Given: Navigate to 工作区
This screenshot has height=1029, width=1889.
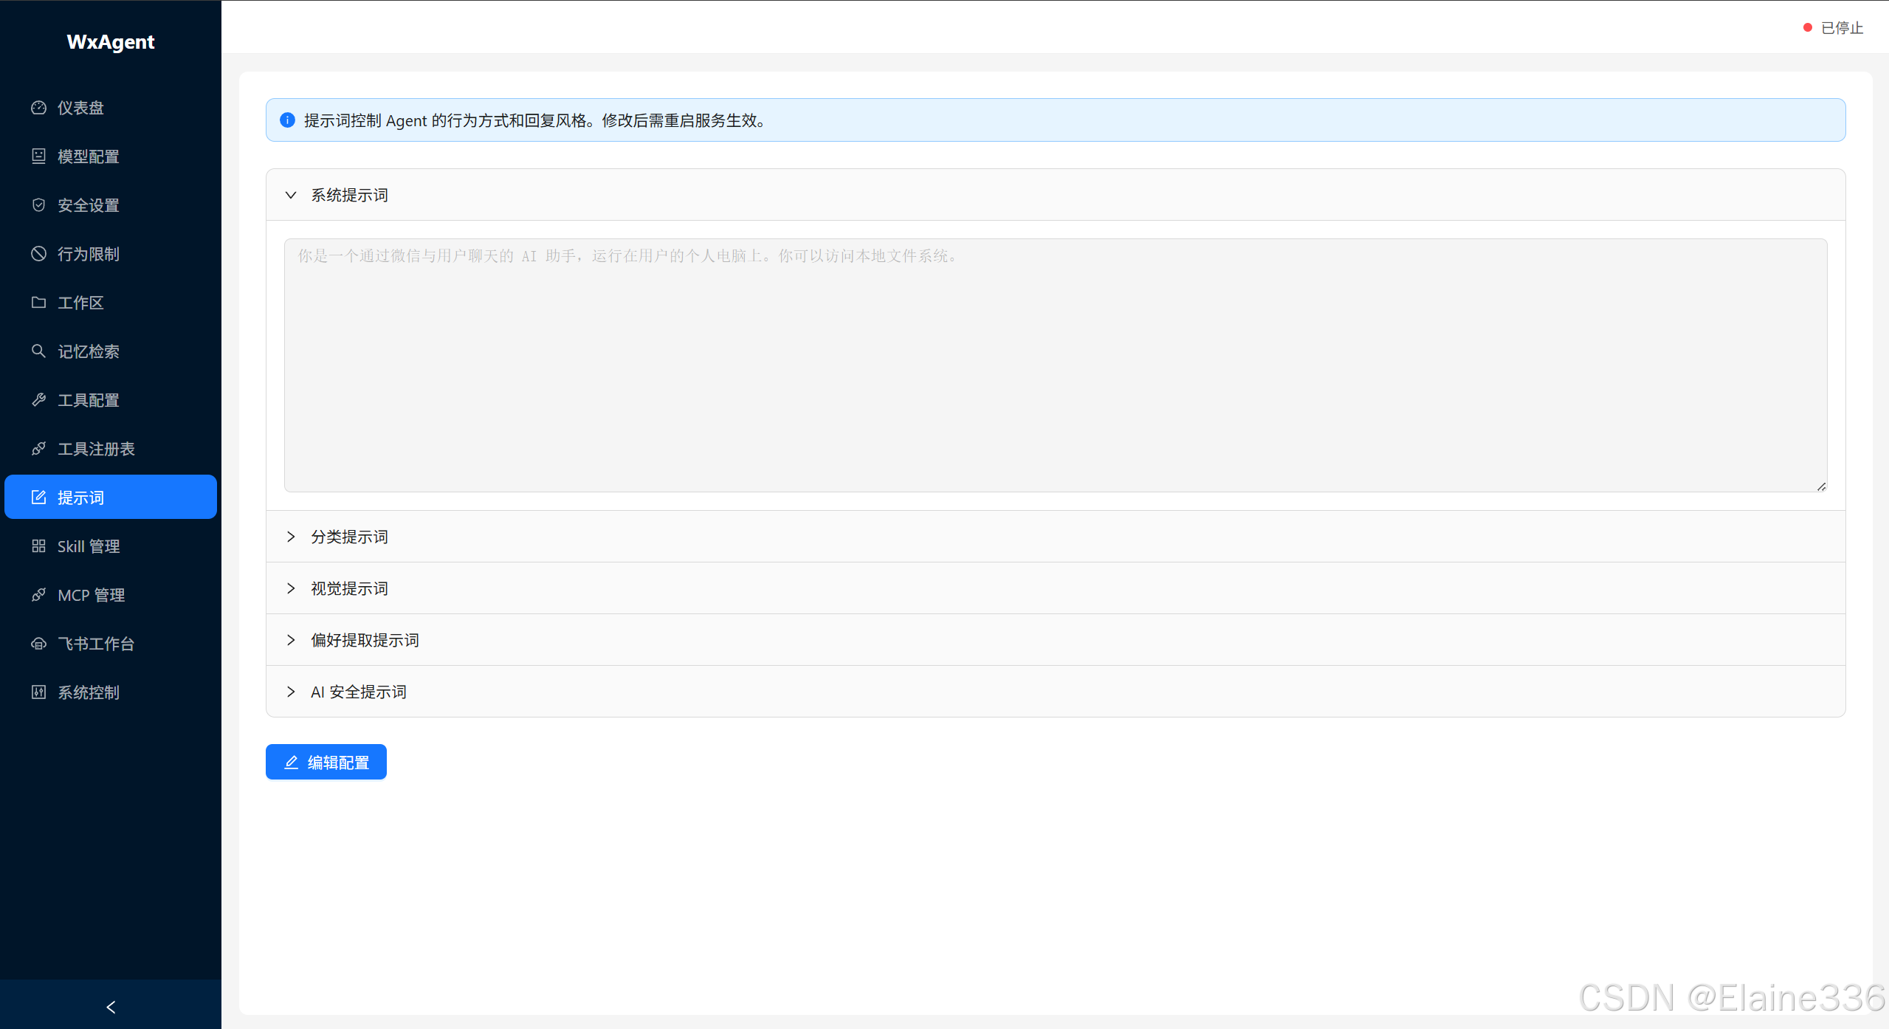Looking at the screenshot, I should (x=111, y=303).
